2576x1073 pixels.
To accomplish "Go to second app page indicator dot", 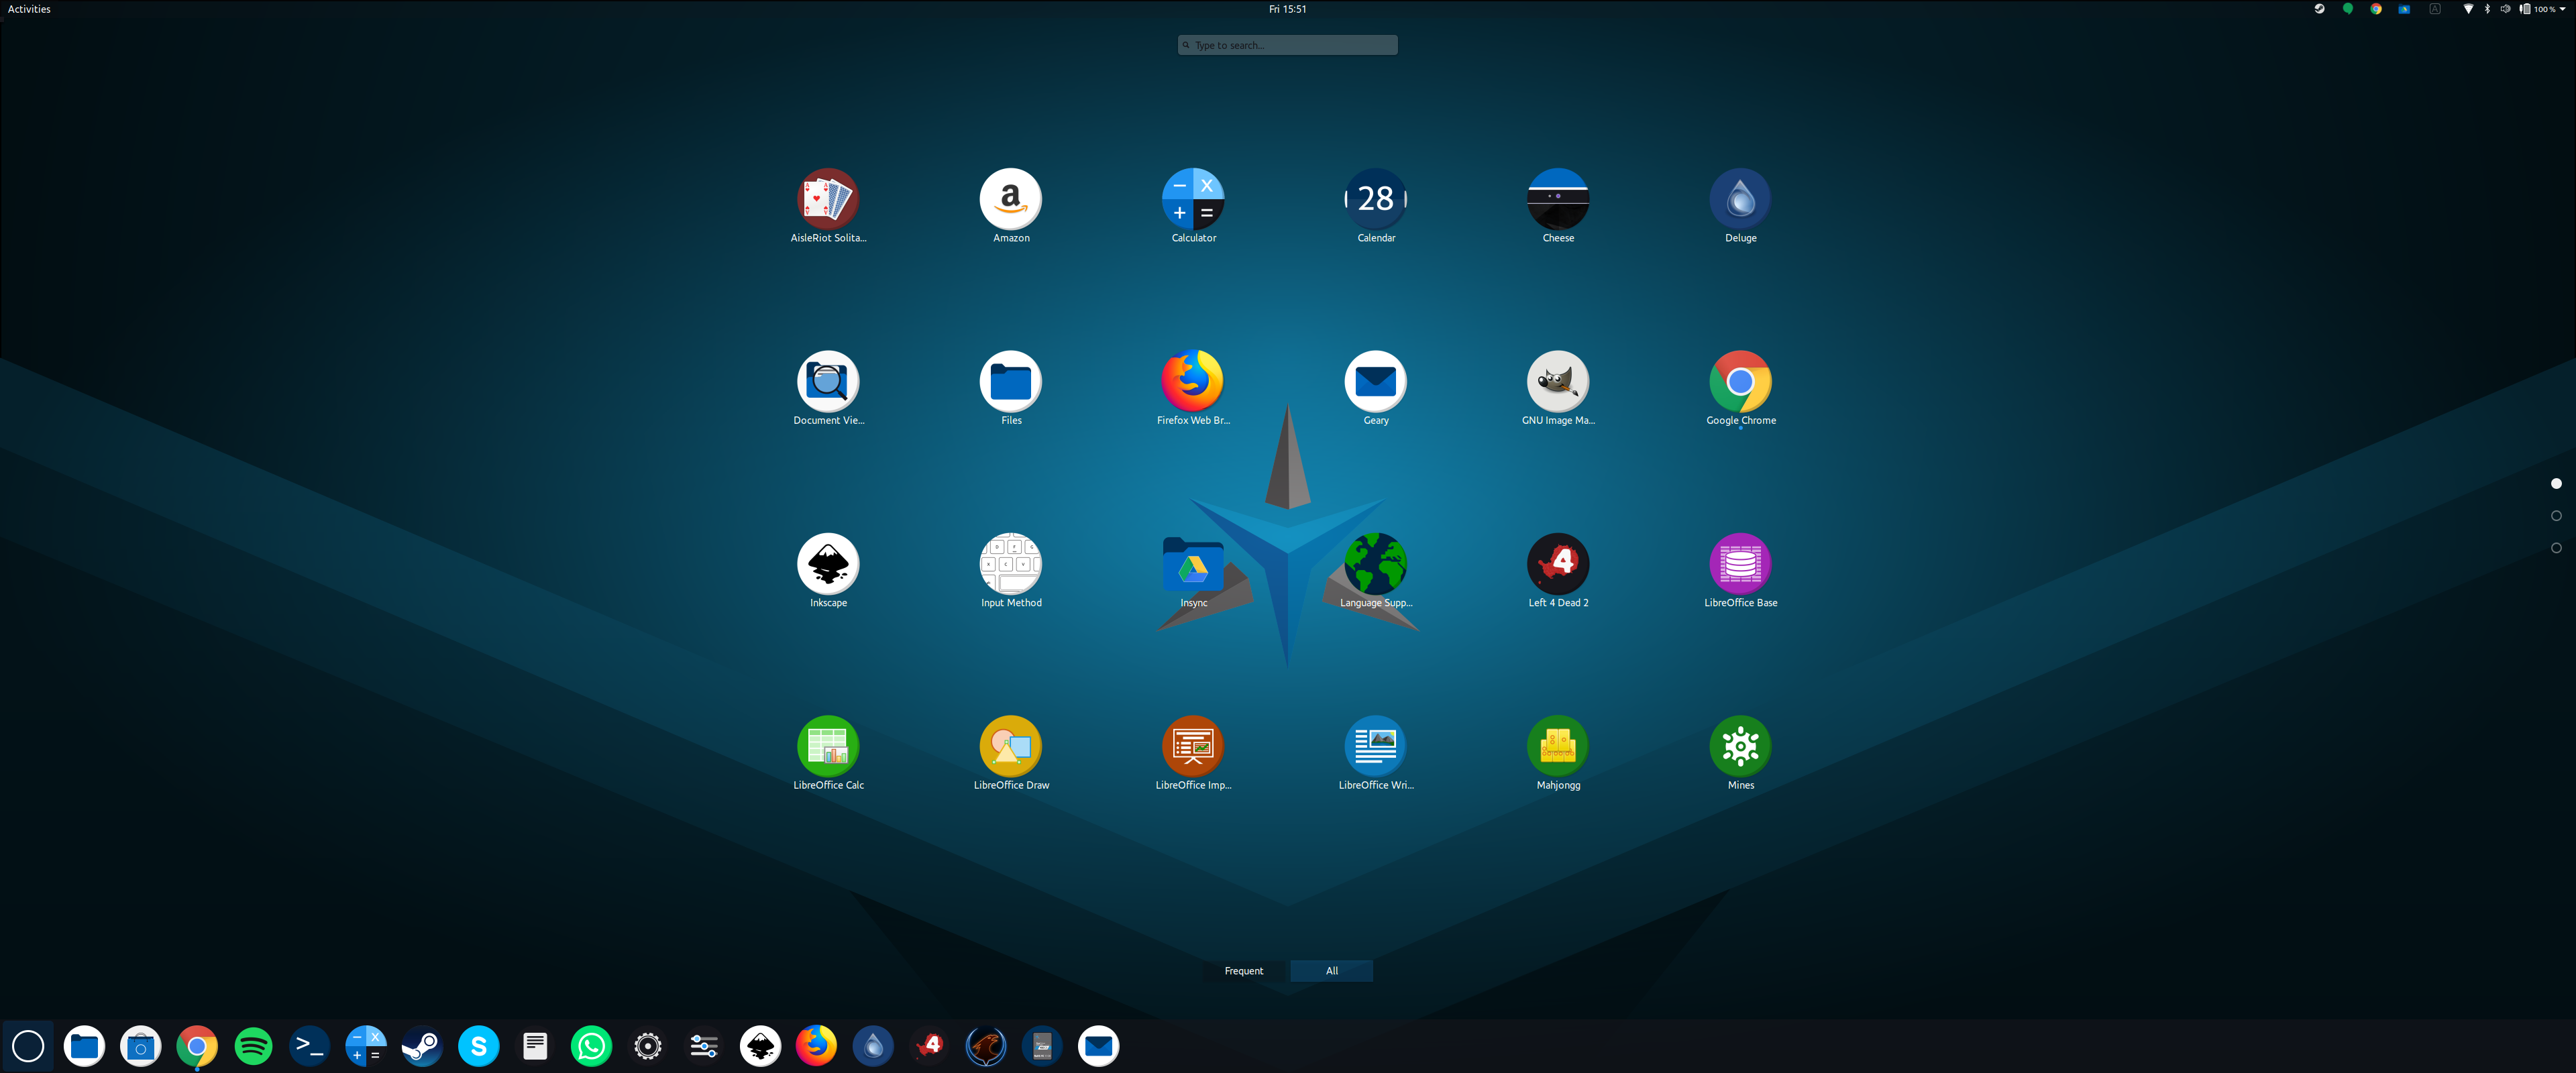I will tap(2556, 516).
